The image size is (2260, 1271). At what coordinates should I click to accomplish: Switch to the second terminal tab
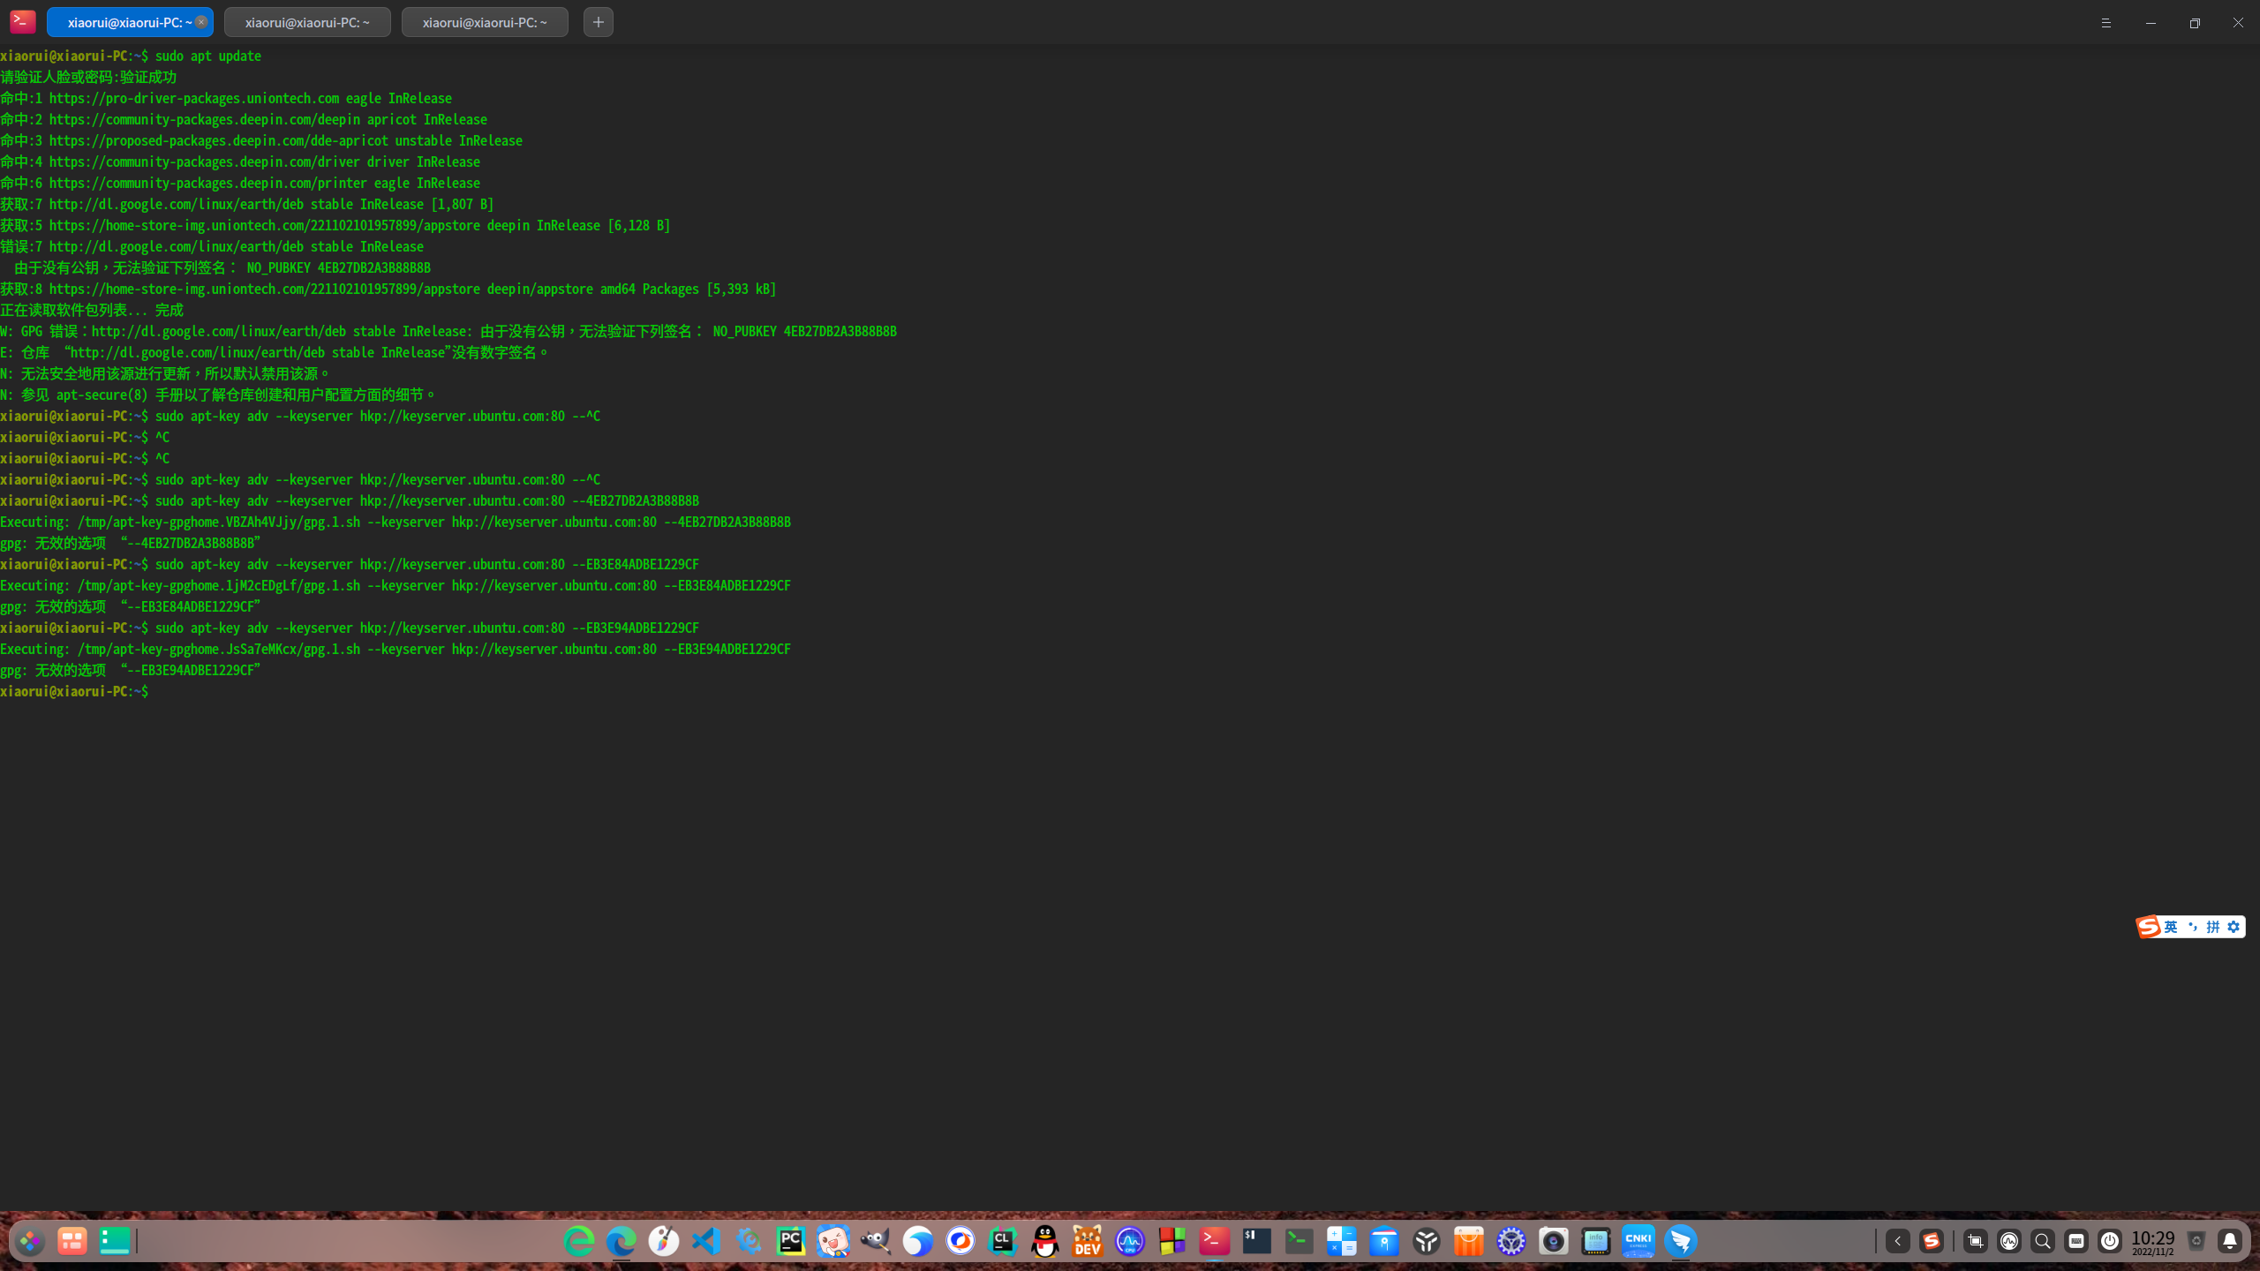coord(307,22)
